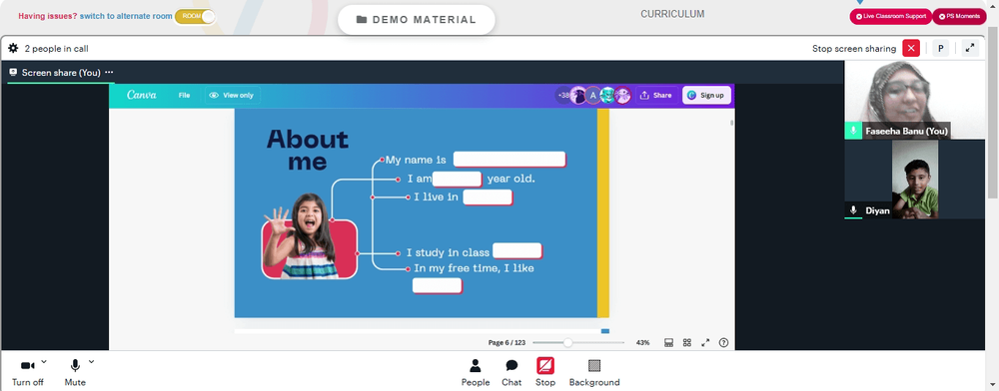Click the Canva page vertical scrollbar

point(731,122)
